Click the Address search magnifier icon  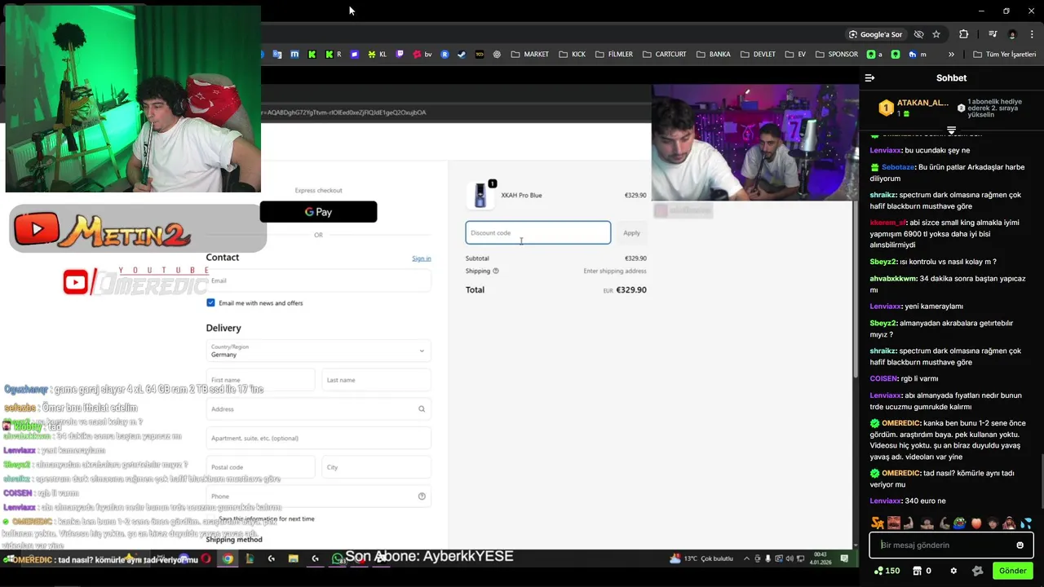coord(422,409)
